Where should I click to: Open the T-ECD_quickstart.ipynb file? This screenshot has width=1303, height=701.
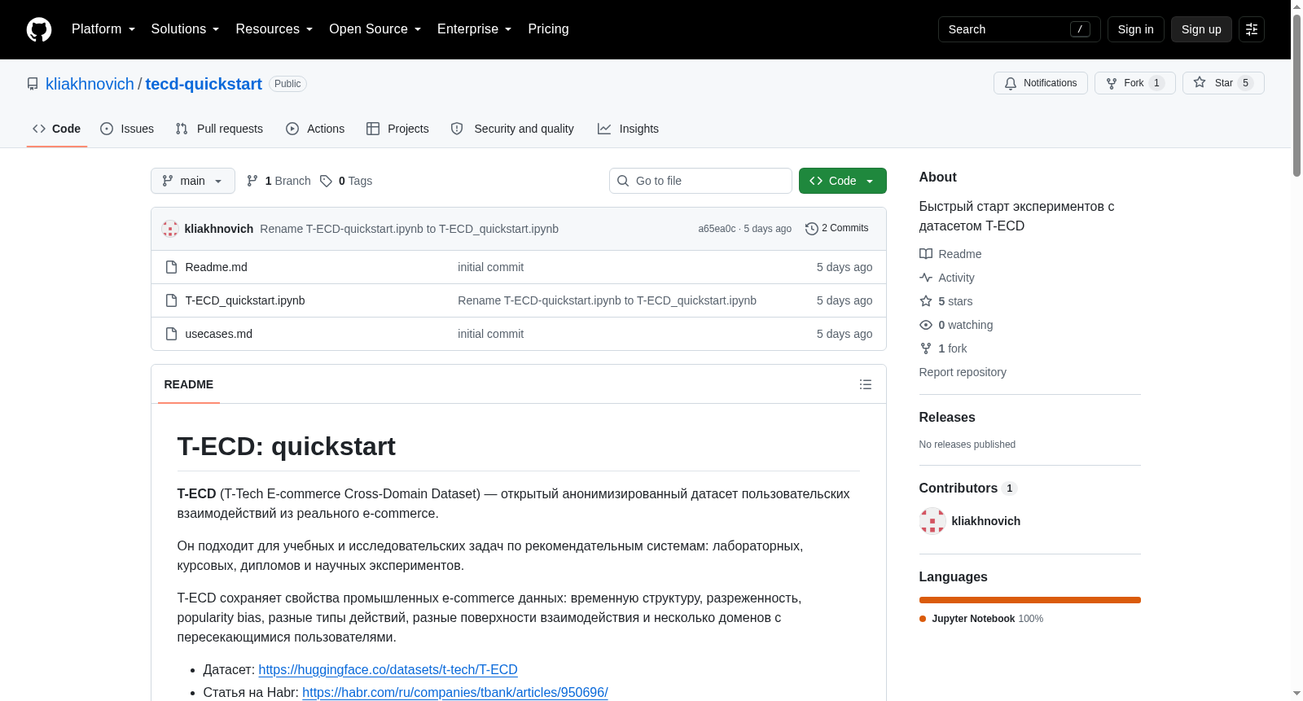click(x=245, y=300)
